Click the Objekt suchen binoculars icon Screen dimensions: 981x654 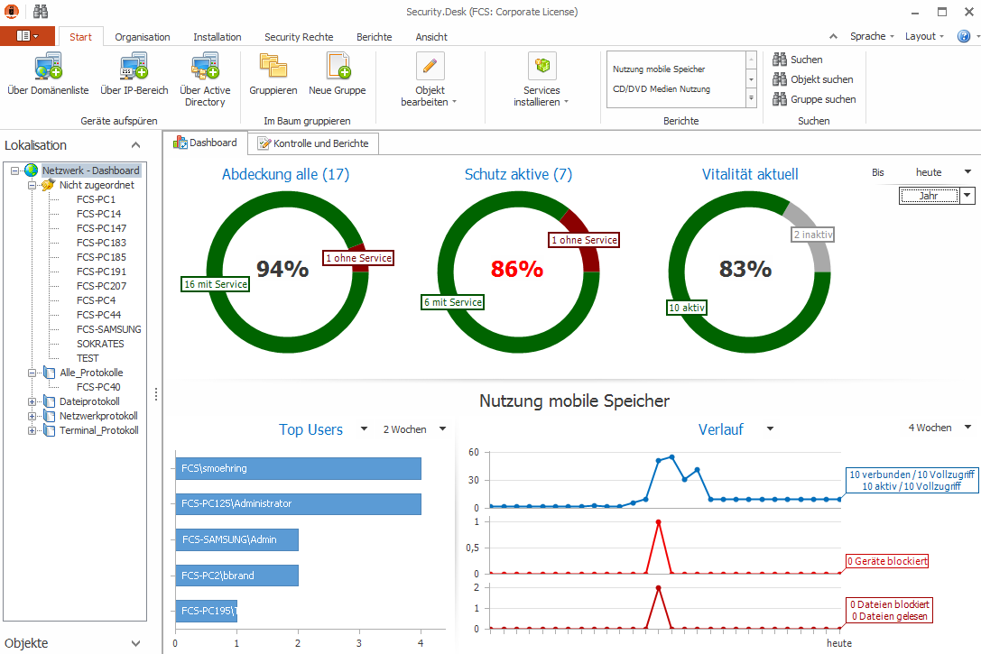click(780, 79)
